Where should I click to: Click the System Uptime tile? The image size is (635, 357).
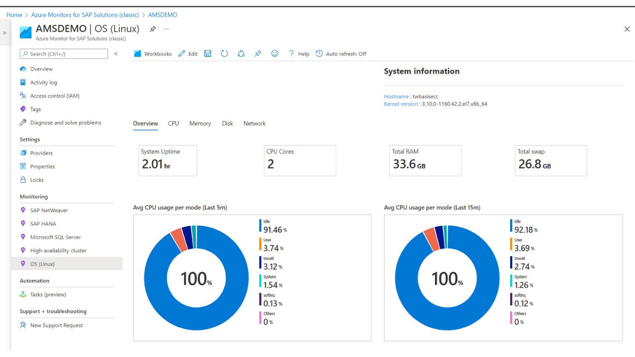(168, 161)
